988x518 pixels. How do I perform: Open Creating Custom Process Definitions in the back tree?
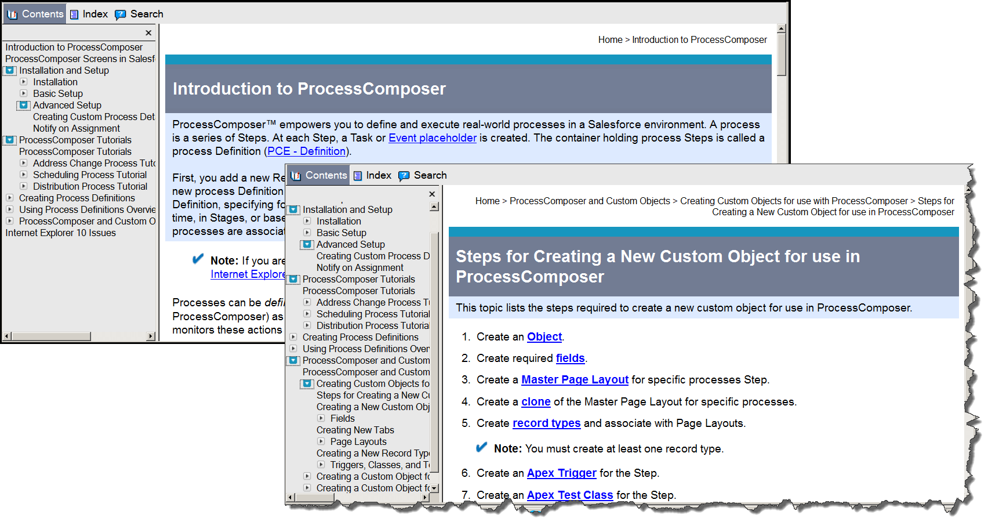94,117
